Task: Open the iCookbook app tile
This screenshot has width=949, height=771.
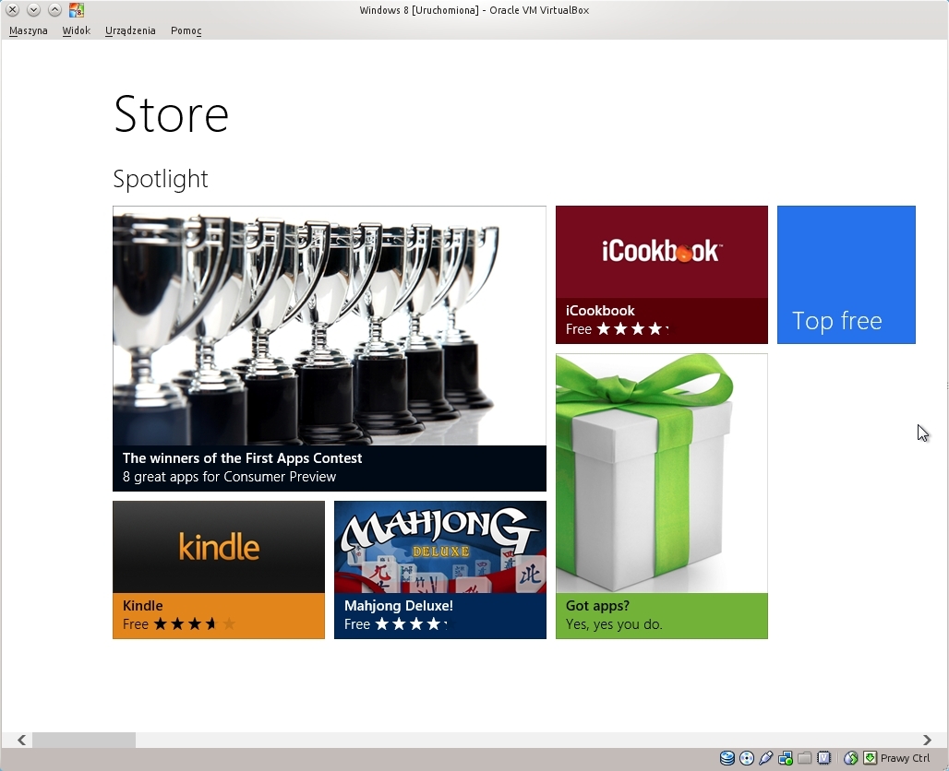Action: click(x=662, y=275)
